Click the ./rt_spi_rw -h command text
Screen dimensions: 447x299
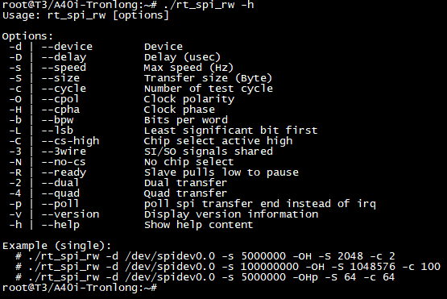click(209, 5)
